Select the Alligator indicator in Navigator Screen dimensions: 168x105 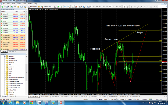click(11, 63)
